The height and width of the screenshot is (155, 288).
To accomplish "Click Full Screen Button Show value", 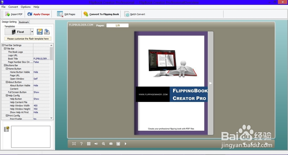I will pyautogui.click(x=36, y=92).
